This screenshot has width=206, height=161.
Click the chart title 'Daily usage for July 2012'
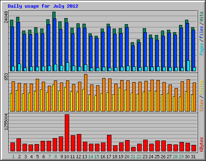(x=43, y=6)
